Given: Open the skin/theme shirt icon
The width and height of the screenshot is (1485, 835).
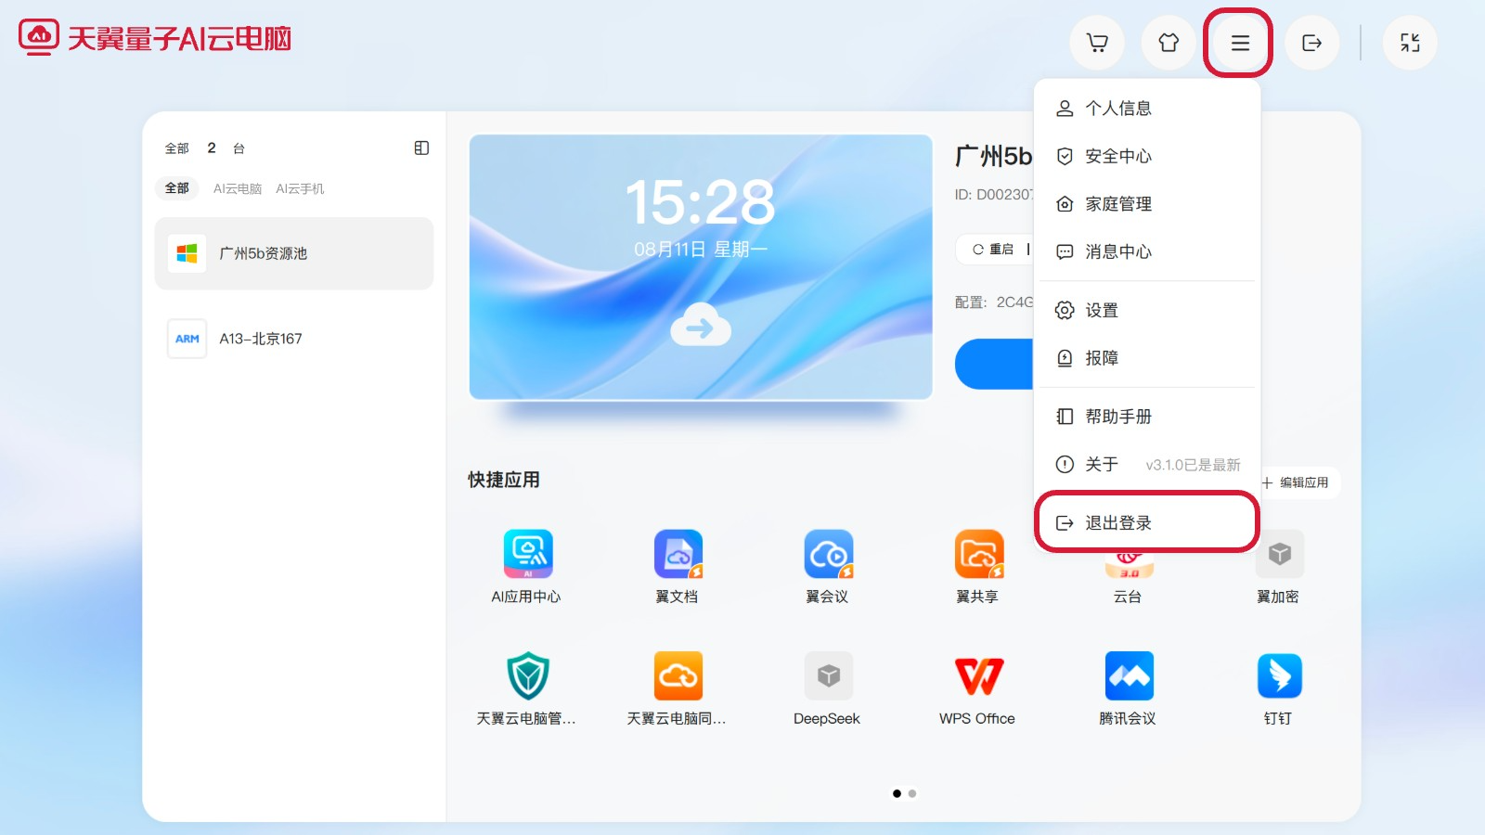Looking at the screenshot, I should pos(1169,43).
